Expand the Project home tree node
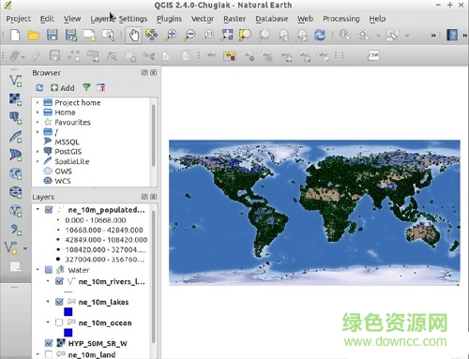This screenshot has width=469, height=359. (38, 102)
